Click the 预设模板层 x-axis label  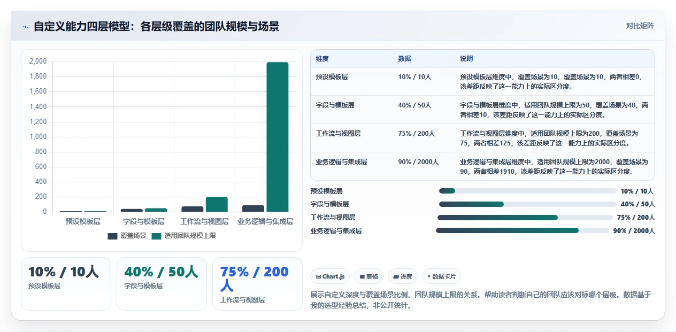coord(83,221)
